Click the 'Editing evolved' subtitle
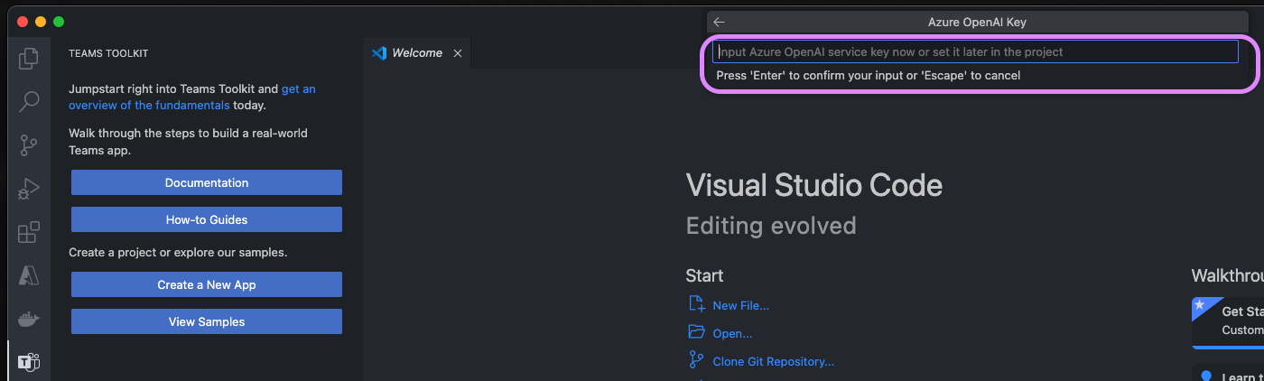Viewport: 1264px width, 381px height. (x=771, y=225)
